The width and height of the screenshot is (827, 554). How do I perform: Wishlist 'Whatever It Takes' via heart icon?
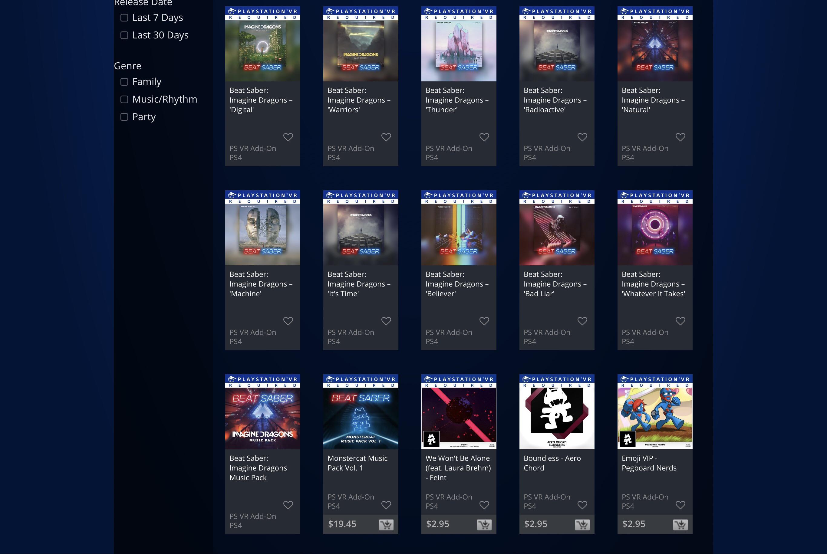[680, 321]
